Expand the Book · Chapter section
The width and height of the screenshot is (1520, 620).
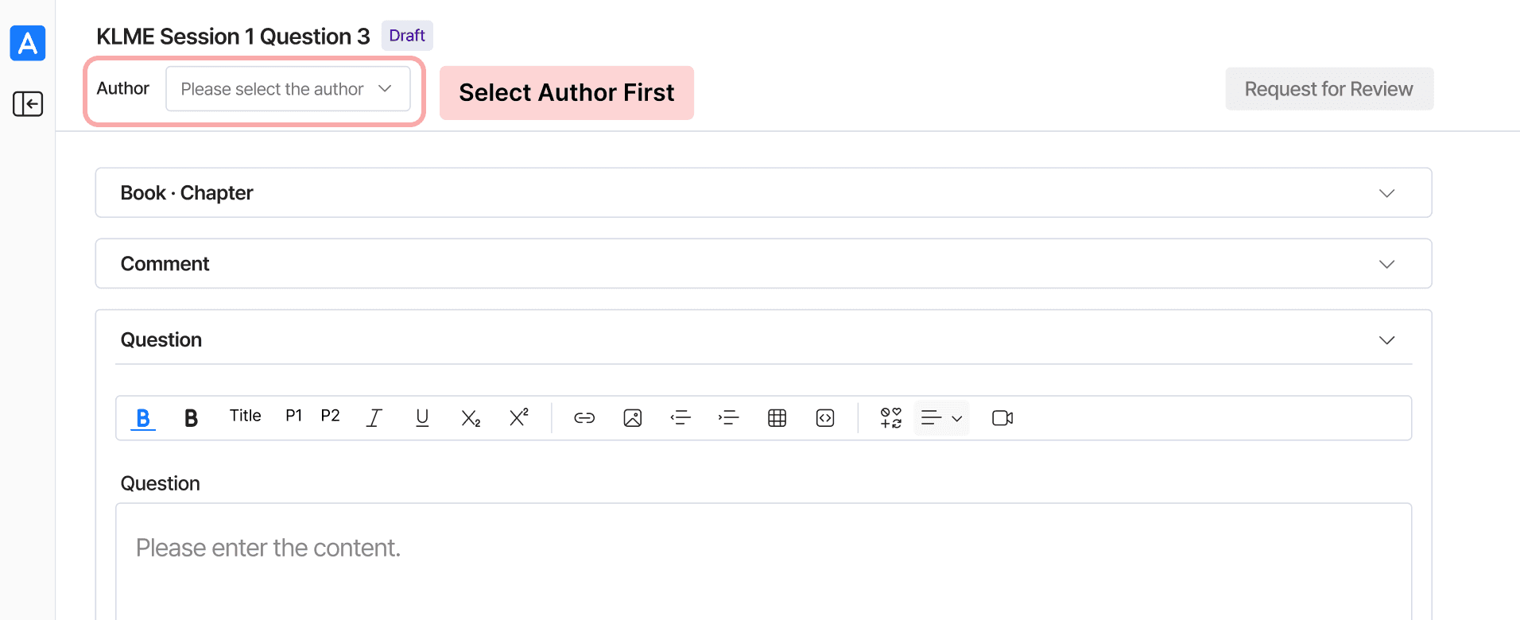click(763, 192)
